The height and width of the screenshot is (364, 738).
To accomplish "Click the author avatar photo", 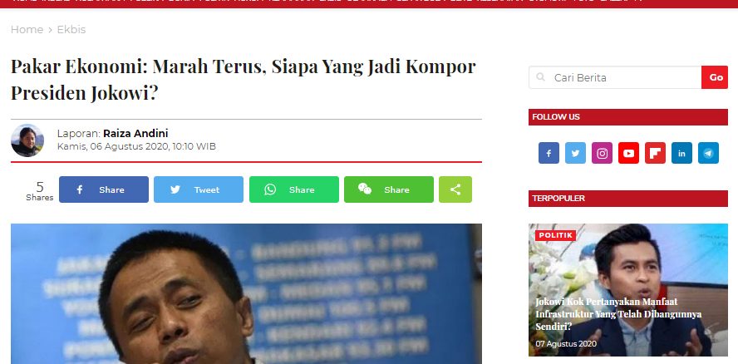I will click(27, 140).
